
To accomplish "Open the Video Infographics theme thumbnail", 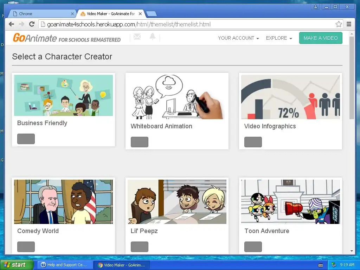I will tap(290, 97).
